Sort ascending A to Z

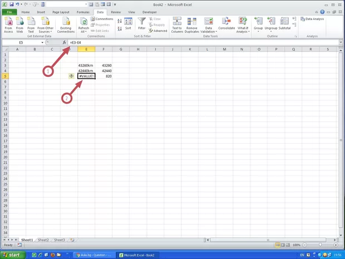point(120,21)
